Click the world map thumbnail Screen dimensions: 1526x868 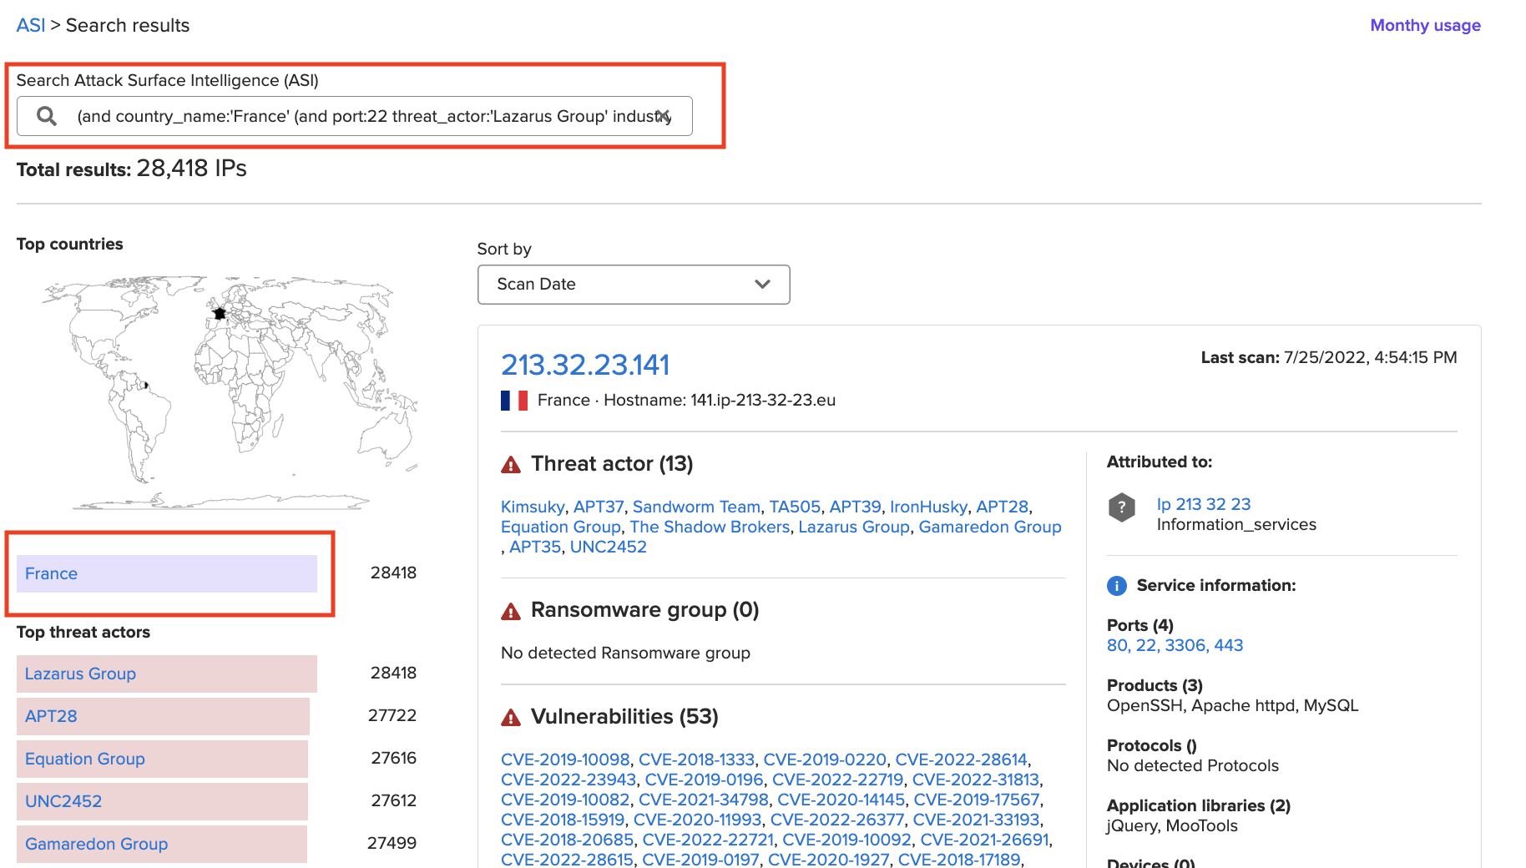230,392
